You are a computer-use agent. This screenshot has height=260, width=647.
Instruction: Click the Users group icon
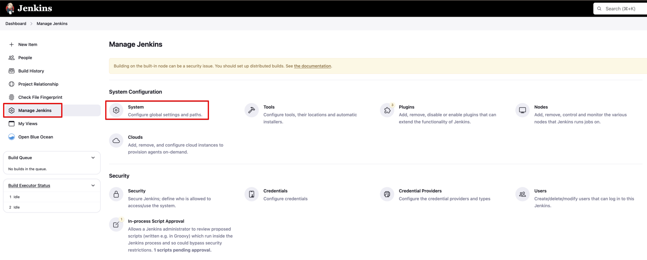click(522, 194)
